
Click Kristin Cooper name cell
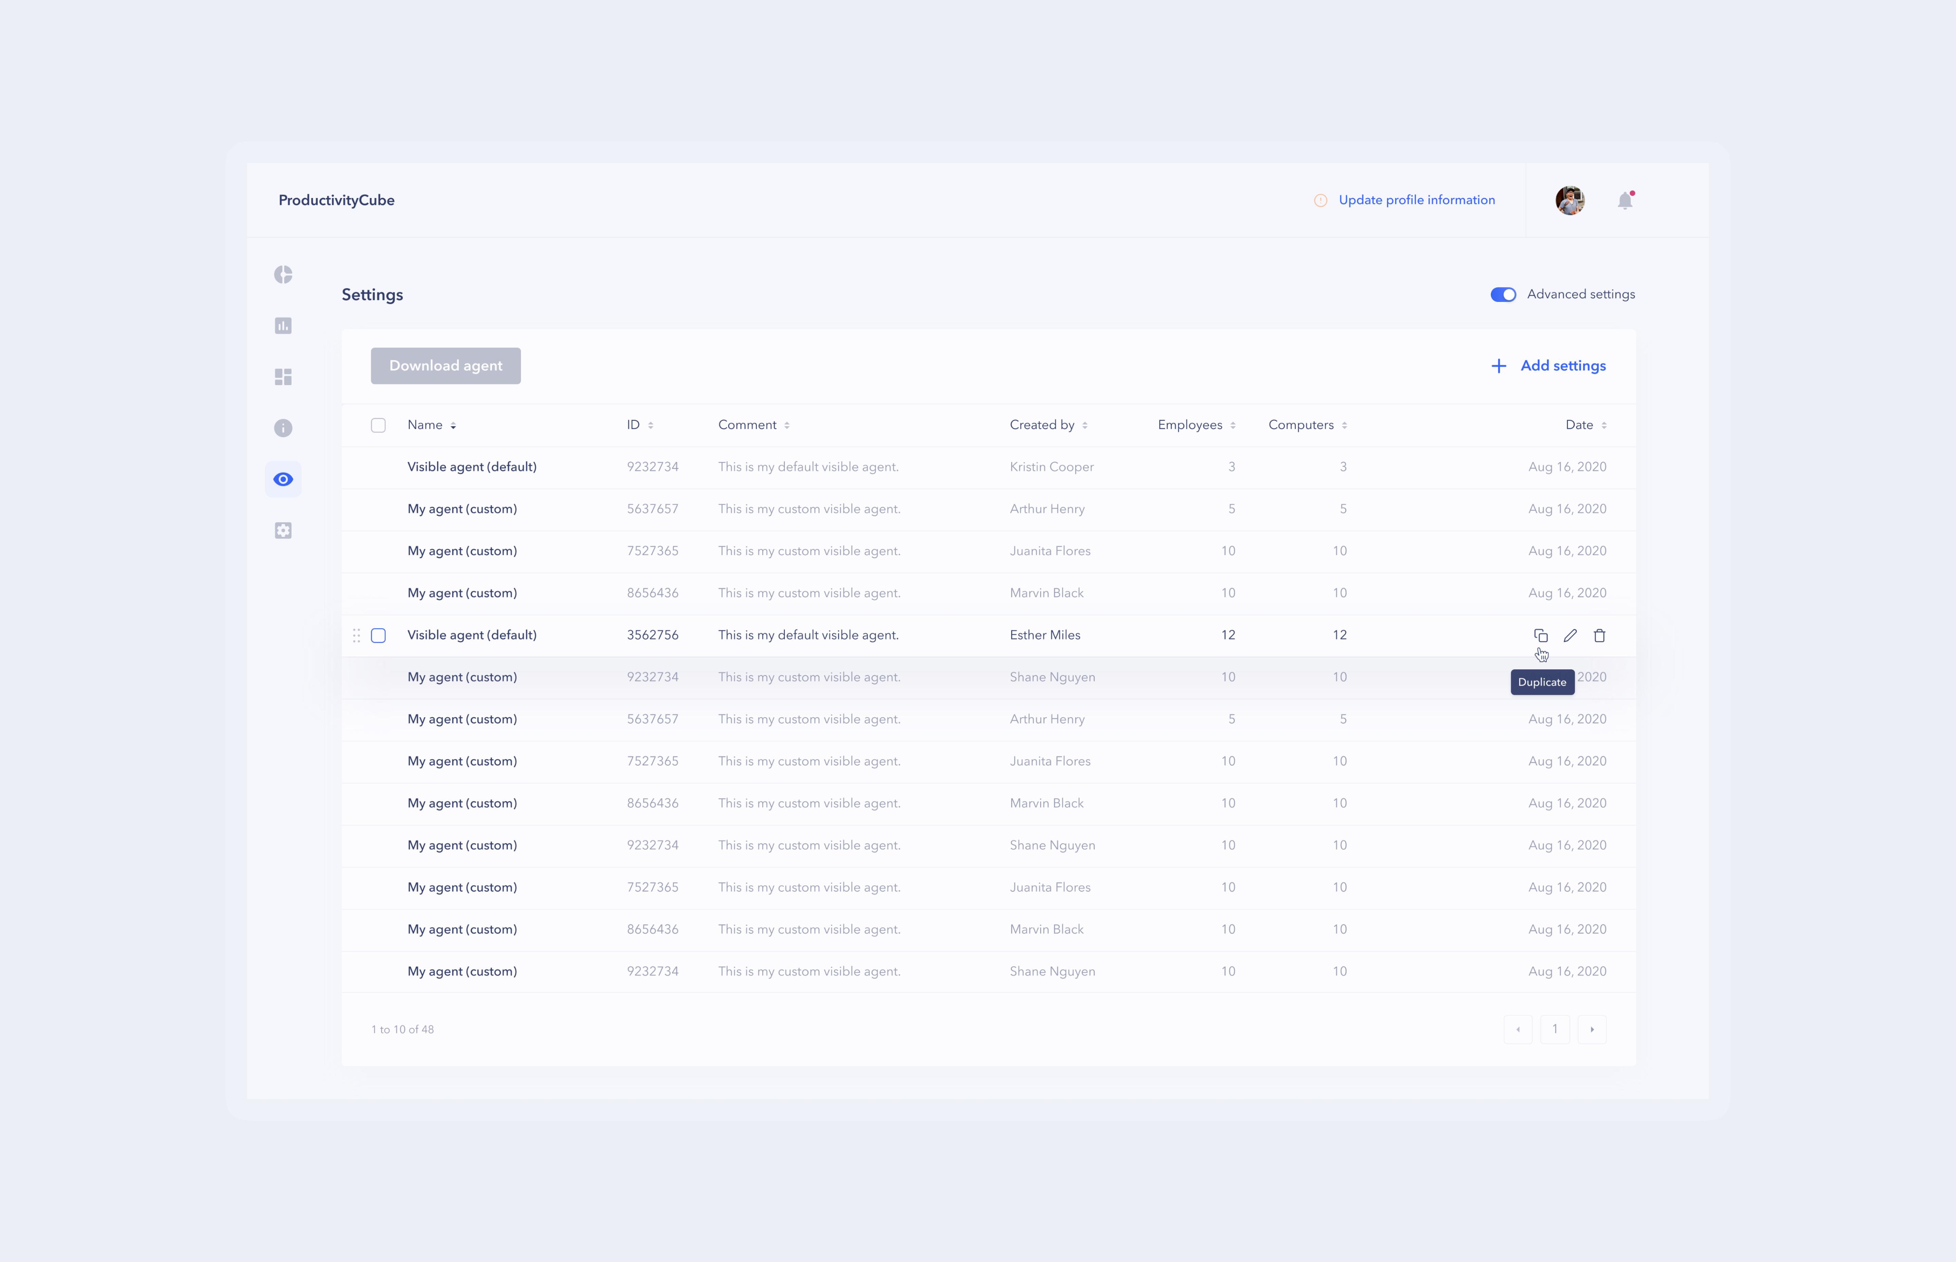[x=1051, y=467]
